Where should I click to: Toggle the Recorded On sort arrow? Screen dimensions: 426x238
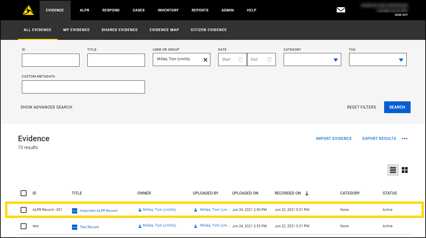coord(307,193)
